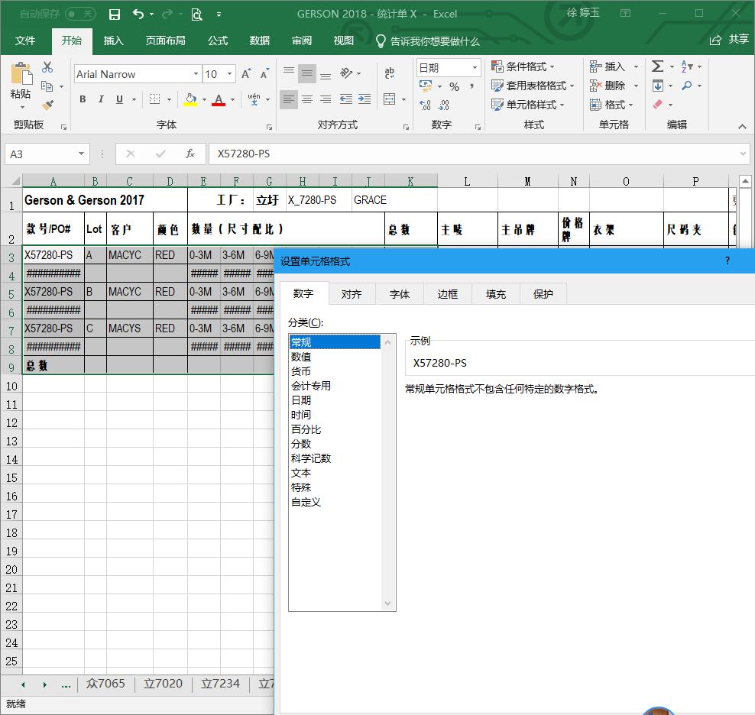Open the 格式 cells dropdown
The image size is (755, 715).
(611, 105)
